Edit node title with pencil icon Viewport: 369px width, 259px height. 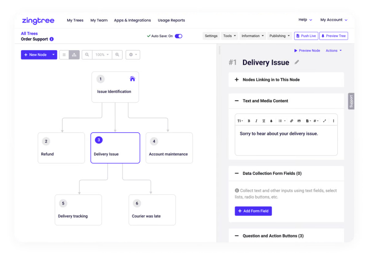click(x=297, y=62)
